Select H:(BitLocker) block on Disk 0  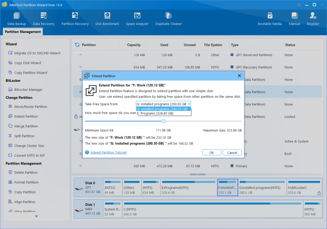tap(304, 187)
